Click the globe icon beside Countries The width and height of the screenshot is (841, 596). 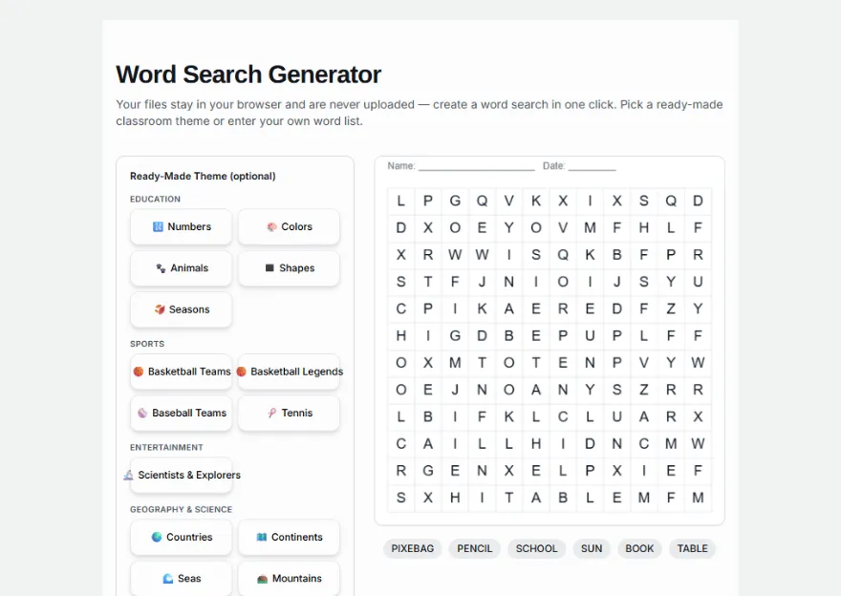(157, 537)
